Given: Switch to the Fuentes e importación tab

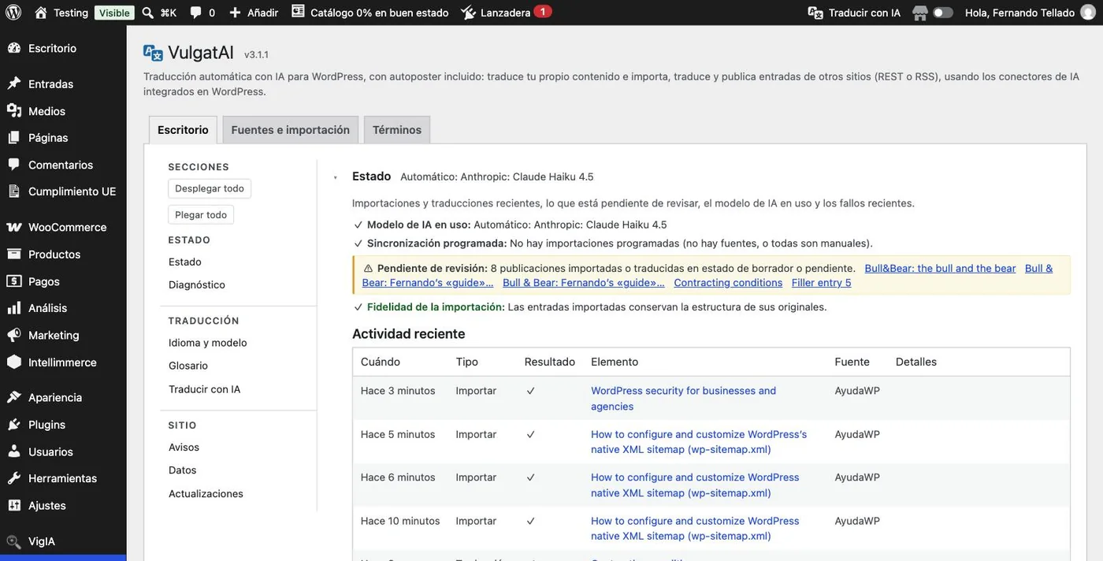Looking at the screenshot, I should click(x=291, y=130).
